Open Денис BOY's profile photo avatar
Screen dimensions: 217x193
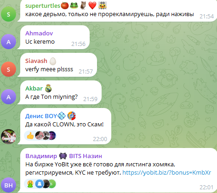point(8,136)
